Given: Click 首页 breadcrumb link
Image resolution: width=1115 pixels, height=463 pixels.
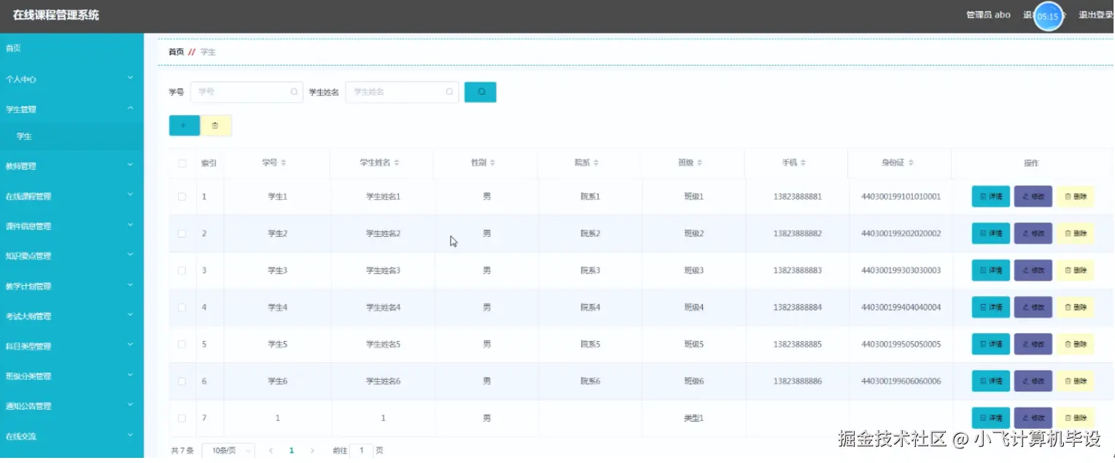Looking at the screenshot, I should [176, 52].
